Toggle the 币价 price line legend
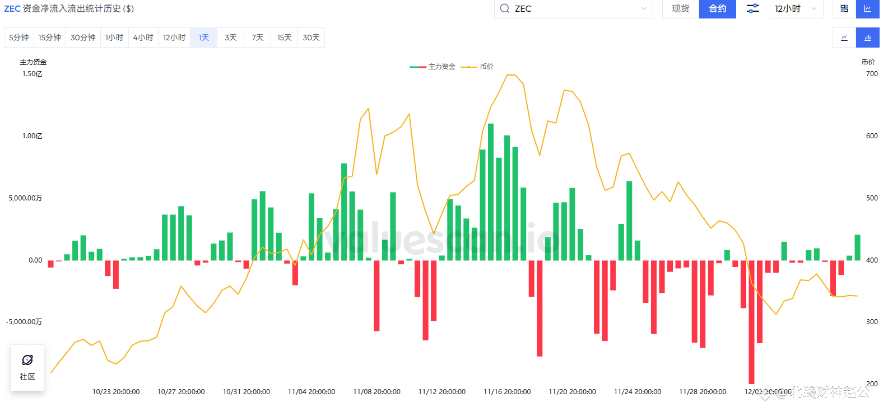 477,67
